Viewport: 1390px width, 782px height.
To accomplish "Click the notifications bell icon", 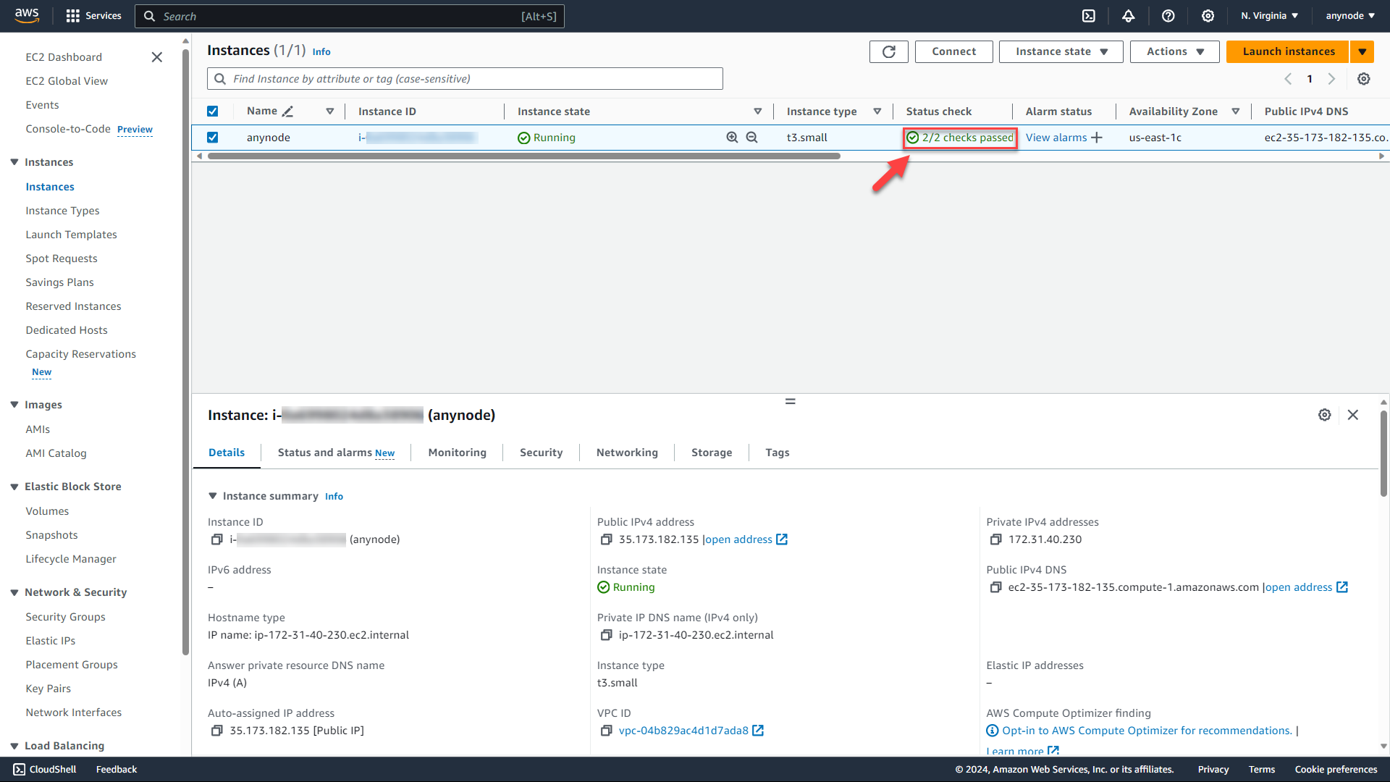I will (1129, 16).
